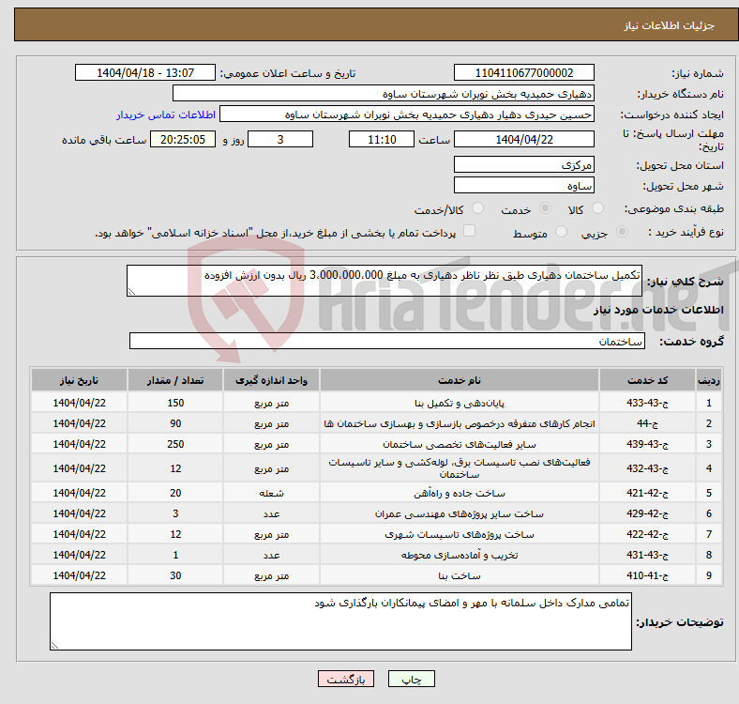Click the پایان‌دهی و تکمیل بنا service name
This screenshot has width=739, height=704.
[460, 404]
